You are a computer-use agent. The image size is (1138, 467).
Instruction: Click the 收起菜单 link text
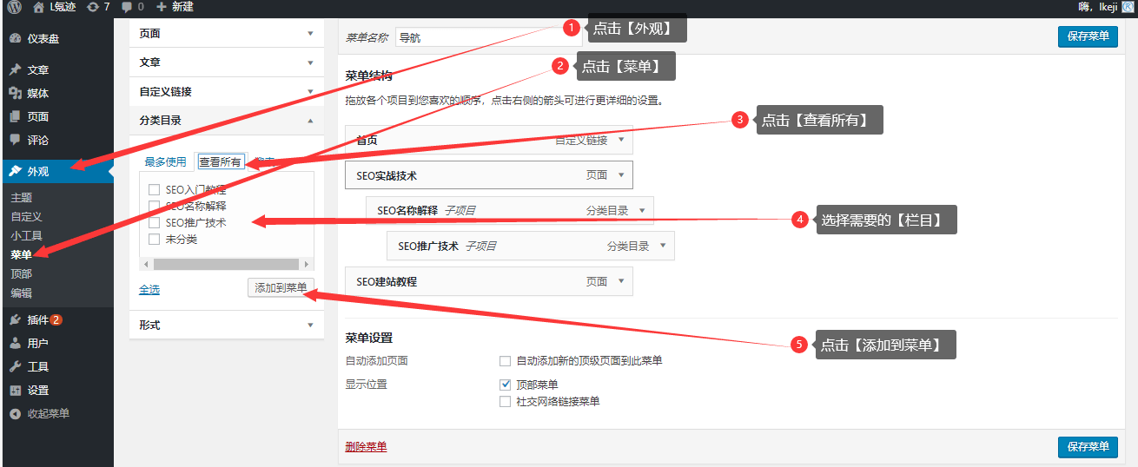tap(49, 414)
